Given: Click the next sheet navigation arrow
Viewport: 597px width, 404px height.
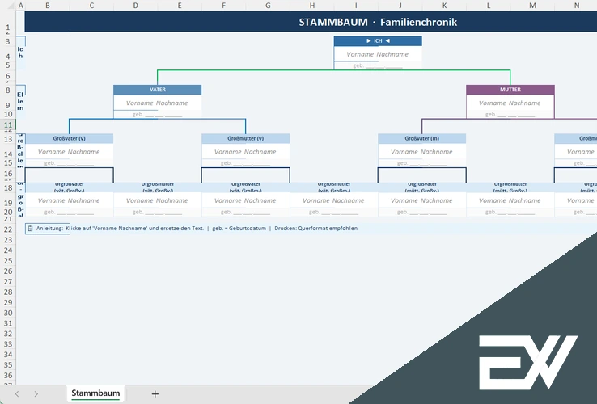Looking at the screenshot, I should [36, 393].
